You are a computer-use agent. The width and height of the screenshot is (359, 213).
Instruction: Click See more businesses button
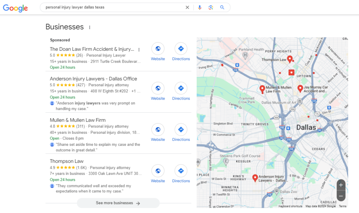point(118,203)
